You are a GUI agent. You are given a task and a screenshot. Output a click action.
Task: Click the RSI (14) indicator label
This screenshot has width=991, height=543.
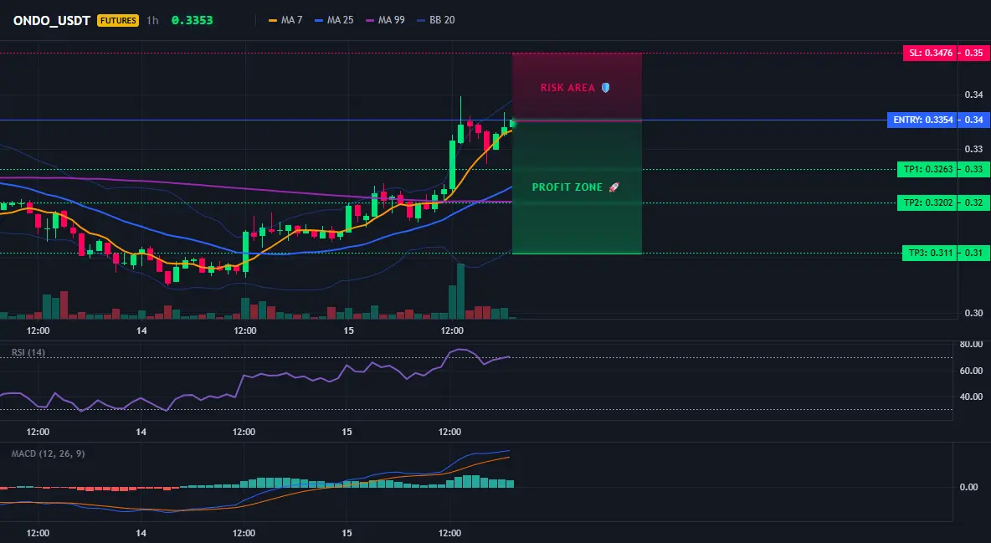[28, 352]
